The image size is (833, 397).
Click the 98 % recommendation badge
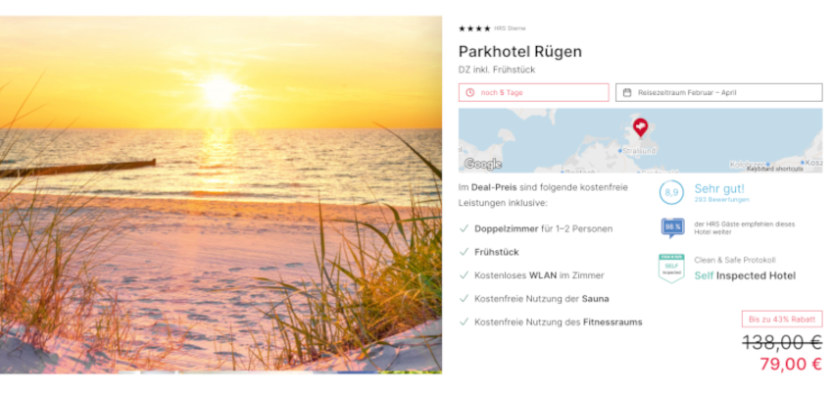tap(672, 228)
